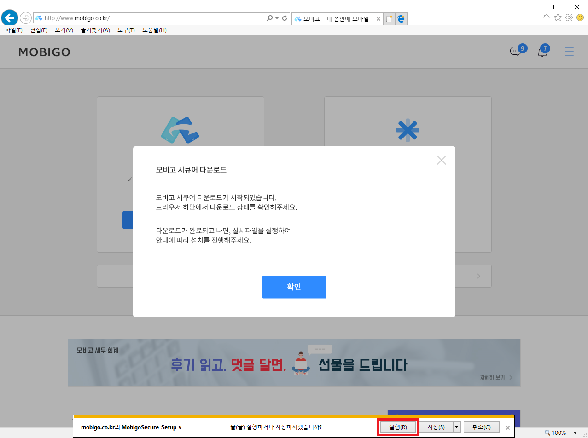Open the IE Tools gear icon

click(569, 18)
